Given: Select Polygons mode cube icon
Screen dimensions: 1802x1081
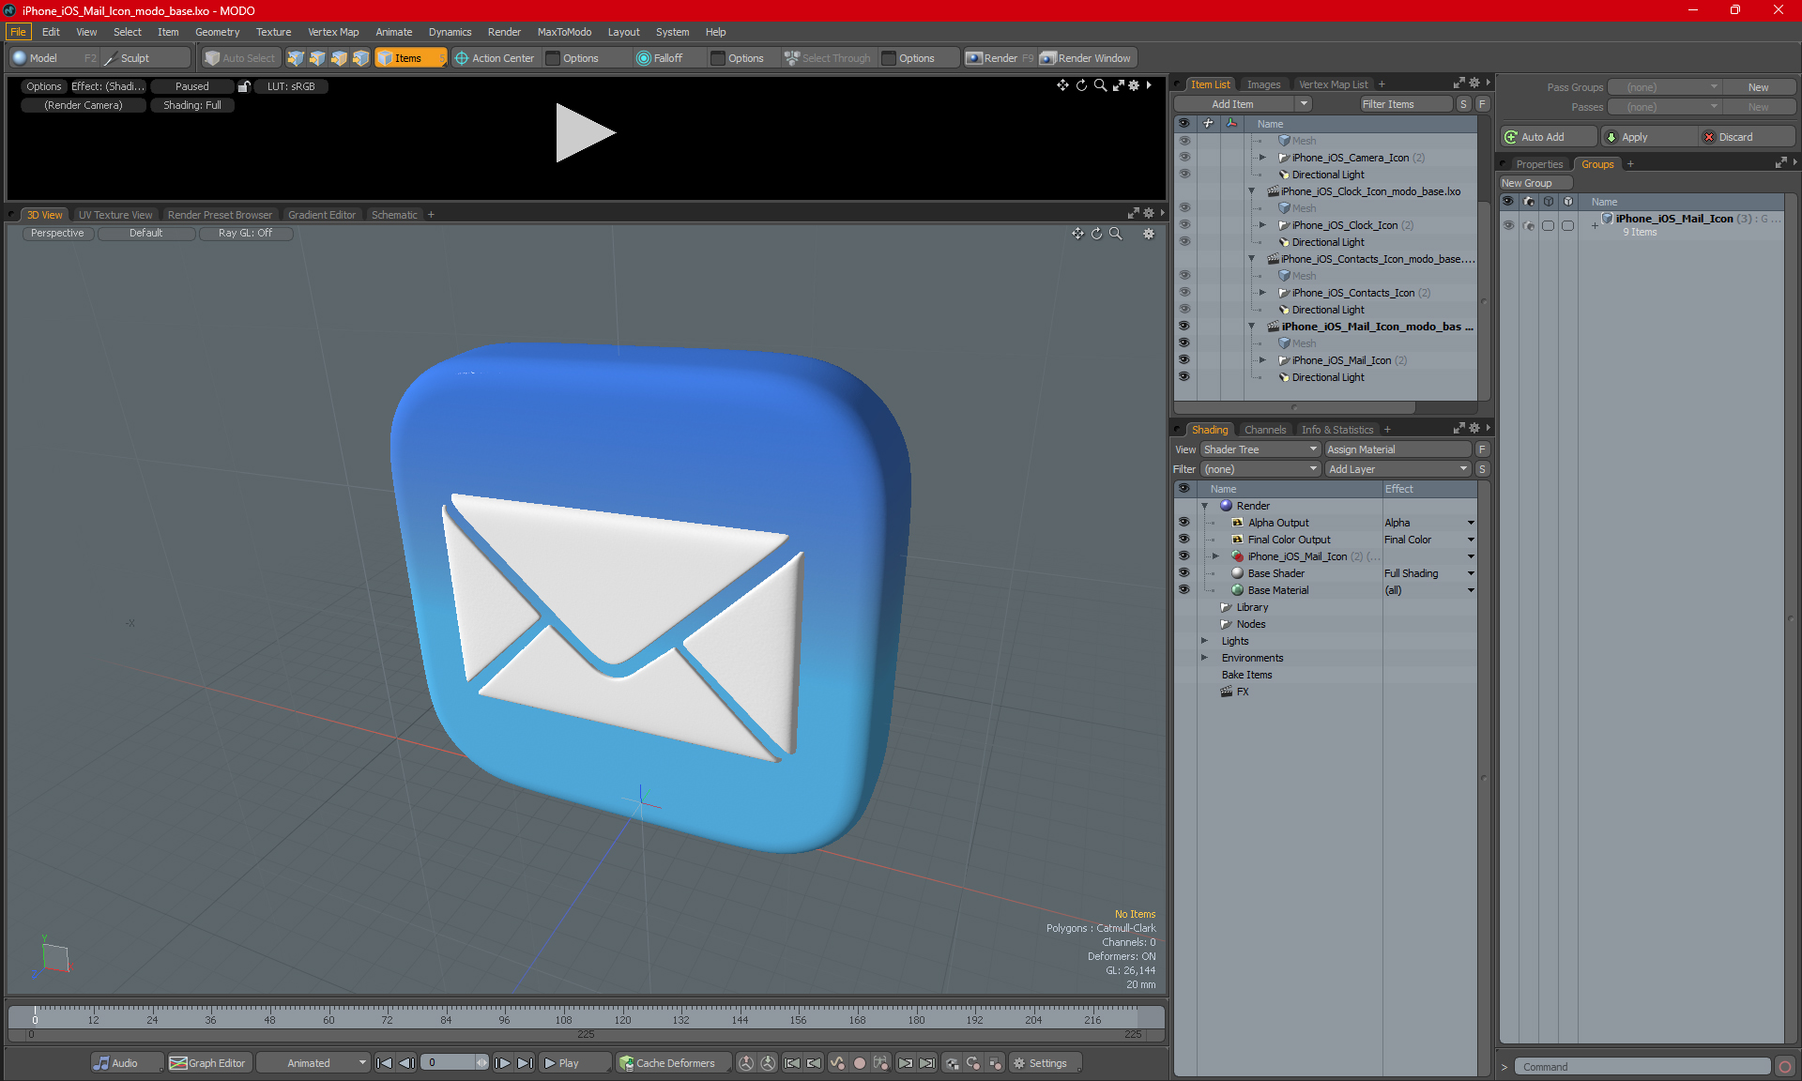Looking at the screenshot, I should [x=339, y=58].
